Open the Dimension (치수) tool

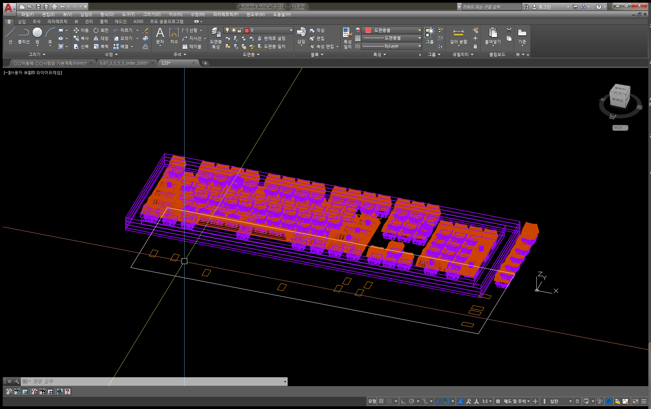174,35
